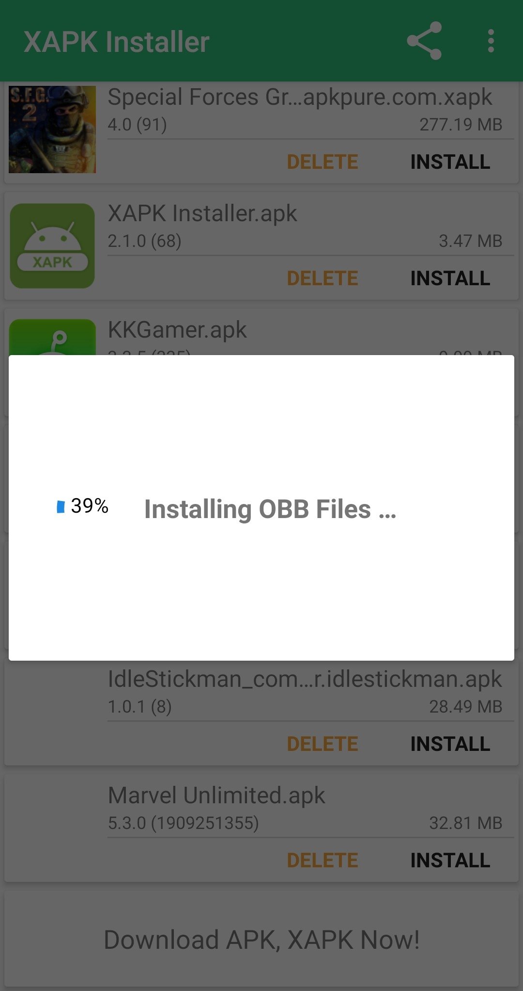The image size is (523, 991).
Task: Select the KKGamer.apk file title
Action: point(177,330)
